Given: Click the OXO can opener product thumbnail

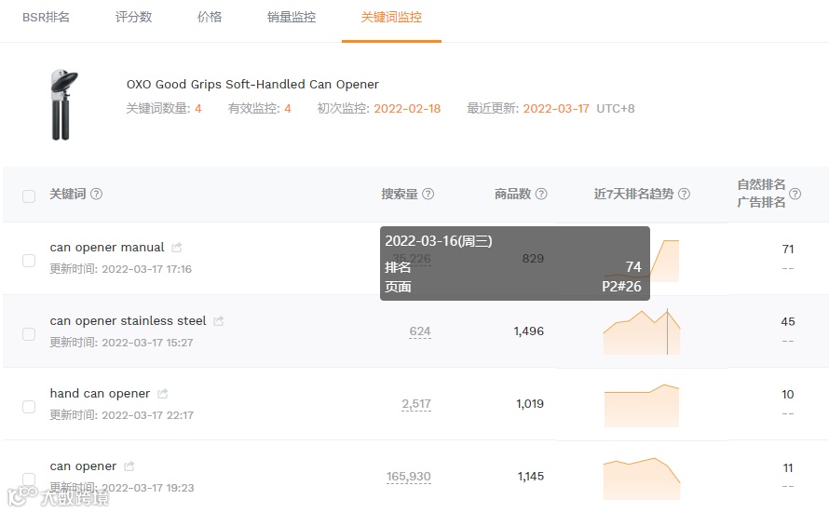Looking at the screenshot, I should (64, 104).
